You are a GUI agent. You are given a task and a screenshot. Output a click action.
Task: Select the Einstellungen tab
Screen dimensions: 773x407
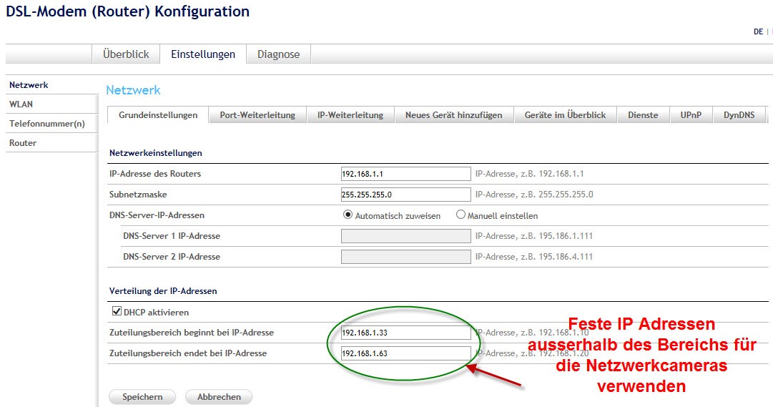pyautogui.click(x=203, y=54)
